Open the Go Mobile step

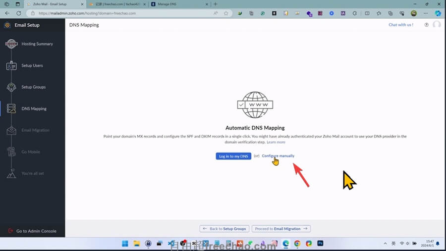click(31, 152)
